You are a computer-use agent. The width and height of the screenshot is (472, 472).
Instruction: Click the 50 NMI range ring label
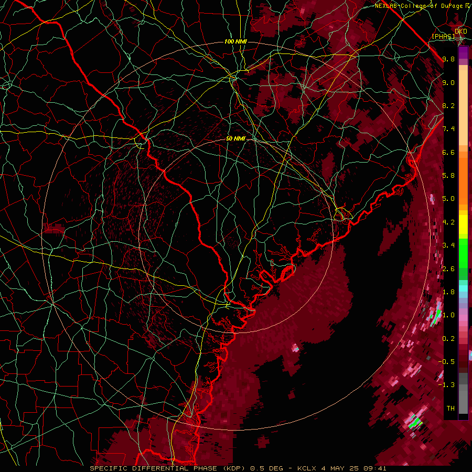pyautogui.click(x=235, y=139)
